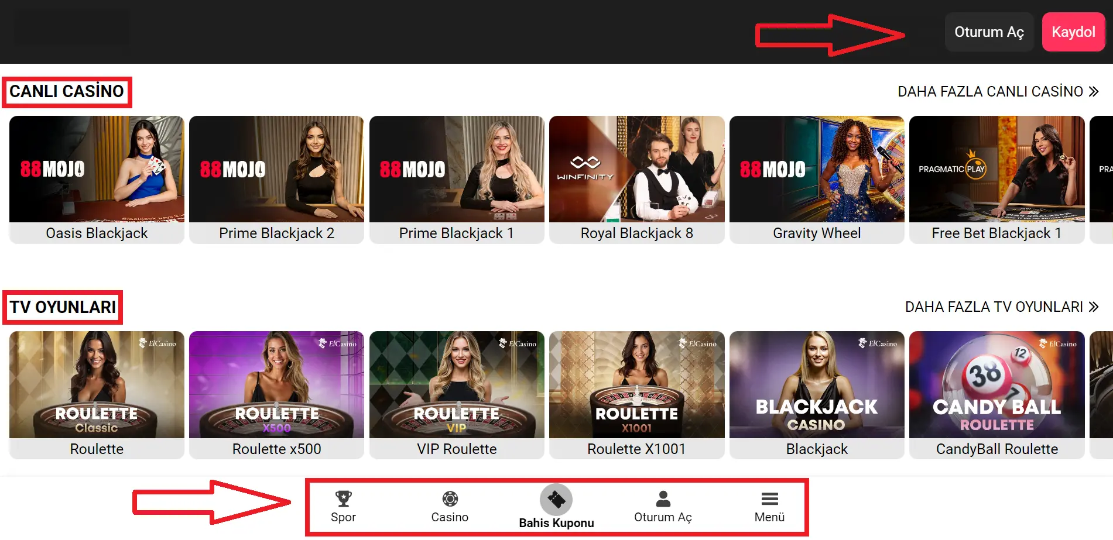
Task: Open the DAHA FAZLA CANLI CASİNO link
Action: tap(990, 92)
